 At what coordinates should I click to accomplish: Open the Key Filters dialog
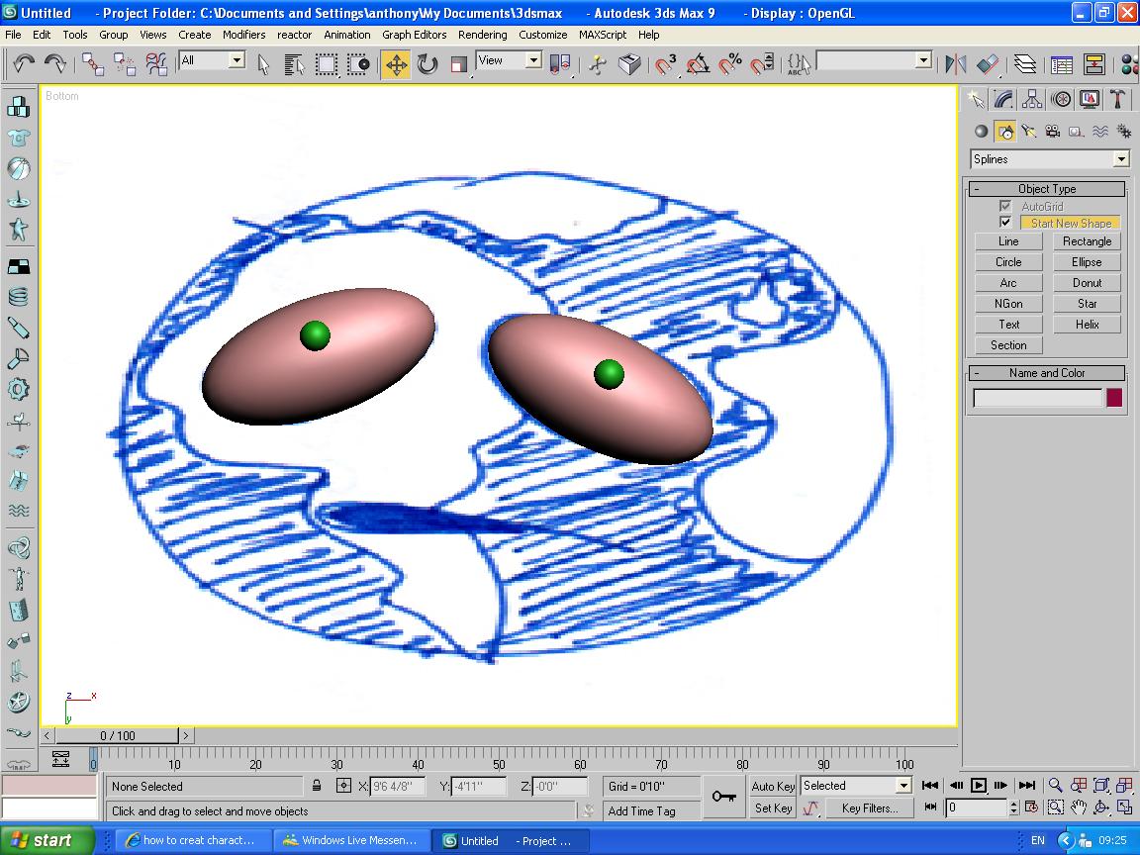870,807
